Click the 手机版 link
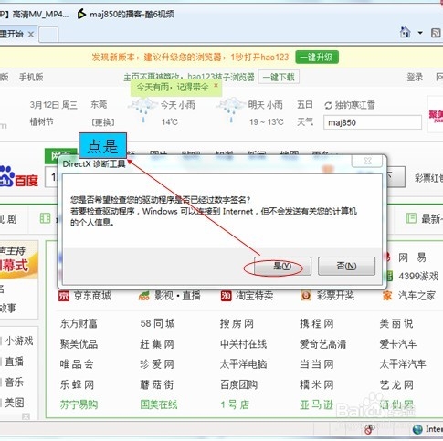This screenshot has width=443, height=441. (x=31, y=77)
